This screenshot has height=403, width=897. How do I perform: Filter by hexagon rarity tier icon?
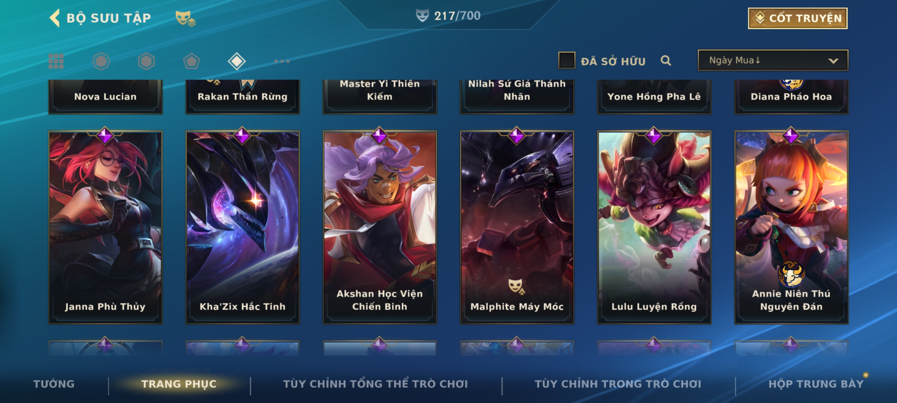(146, 61)
